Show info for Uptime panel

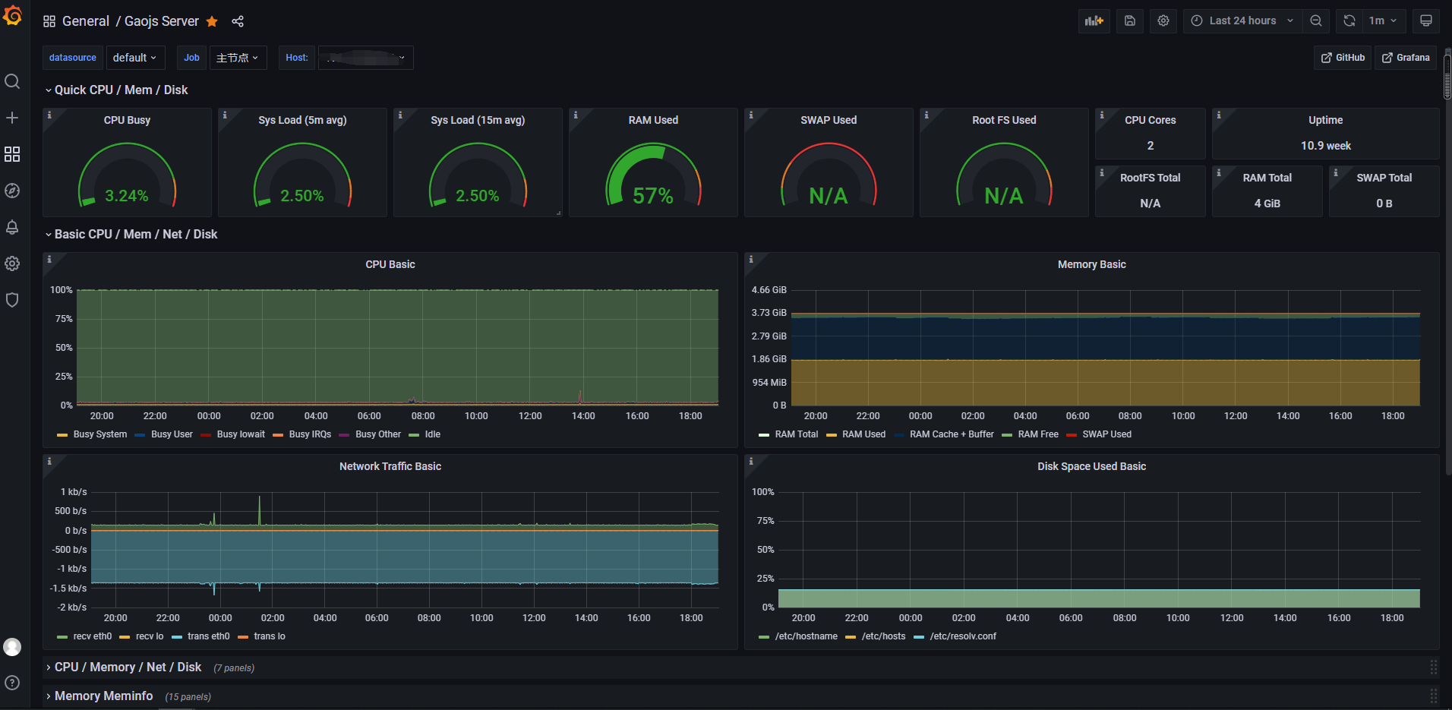[1219, 115]
